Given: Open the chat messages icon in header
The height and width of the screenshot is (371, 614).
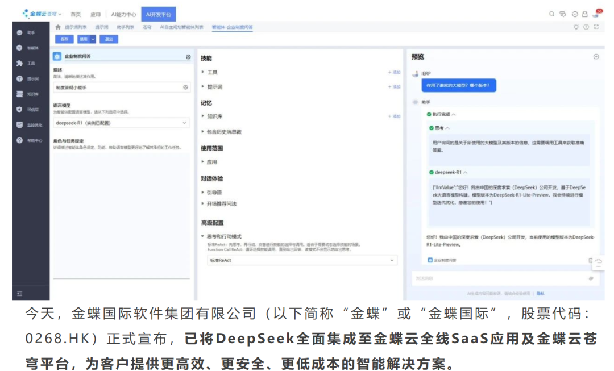Looking at the screenshot, I should (563, 14).
